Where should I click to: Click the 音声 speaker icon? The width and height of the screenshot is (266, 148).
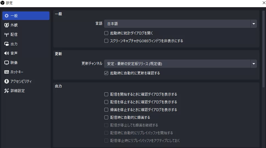click(x=7, y=53)
